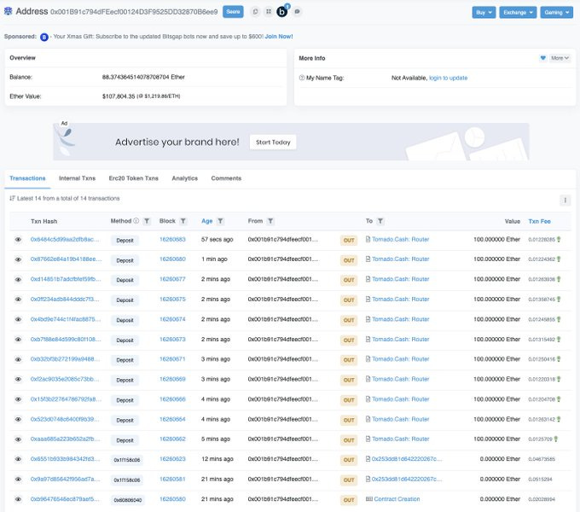The image size is (580, 512).
Task: Click '57 secs ago' age cell
Action: pos(217,239)
